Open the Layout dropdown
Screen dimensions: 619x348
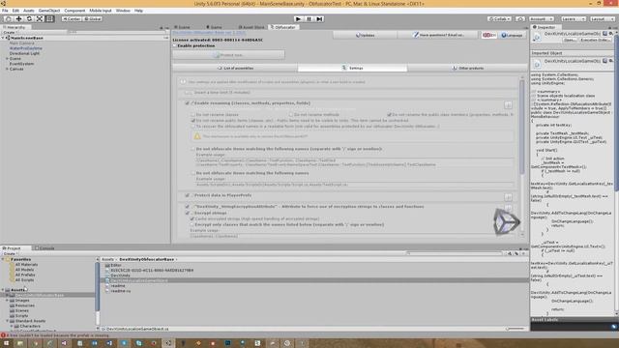coord(602,18)
